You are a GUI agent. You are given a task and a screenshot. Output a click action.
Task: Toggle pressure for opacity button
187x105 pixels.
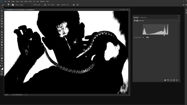45,5
